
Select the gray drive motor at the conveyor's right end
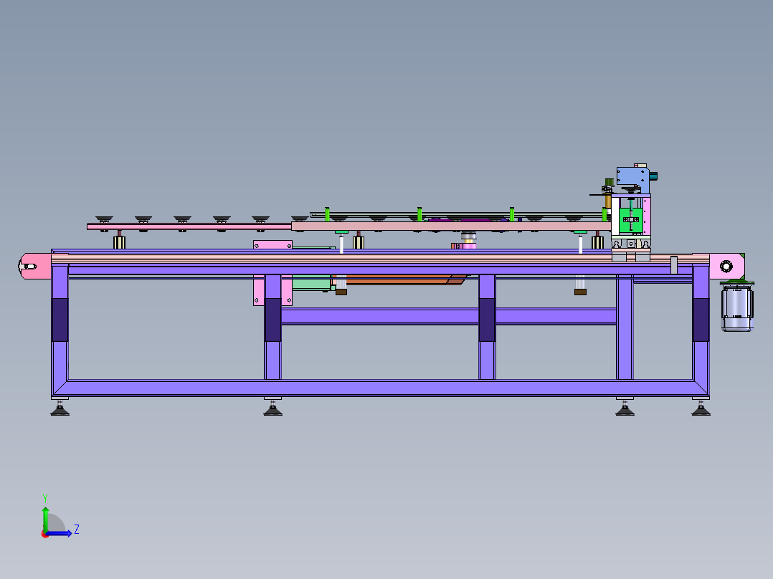click(737, 310)
